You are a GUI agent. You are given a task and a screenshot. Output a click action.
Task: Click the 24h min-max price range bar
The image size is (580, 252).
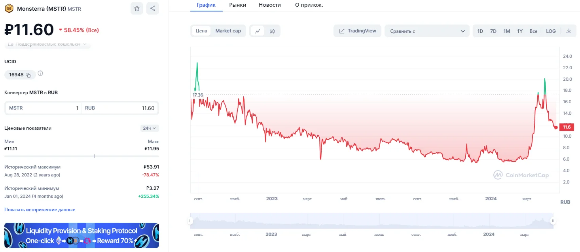point(82,156)
